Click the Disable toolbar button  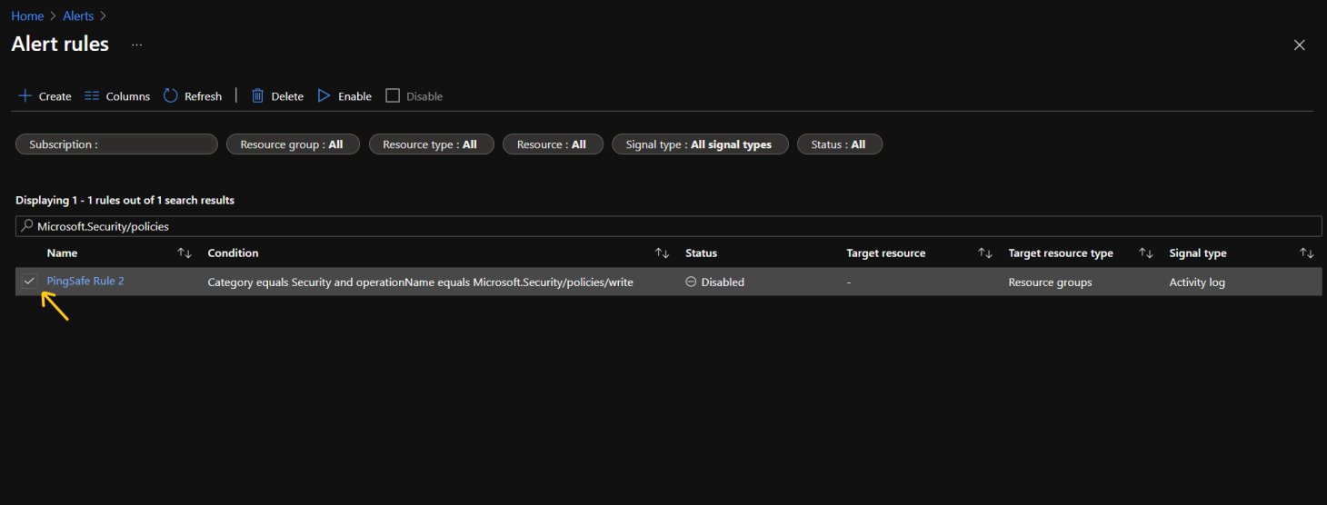coord(414,96)
